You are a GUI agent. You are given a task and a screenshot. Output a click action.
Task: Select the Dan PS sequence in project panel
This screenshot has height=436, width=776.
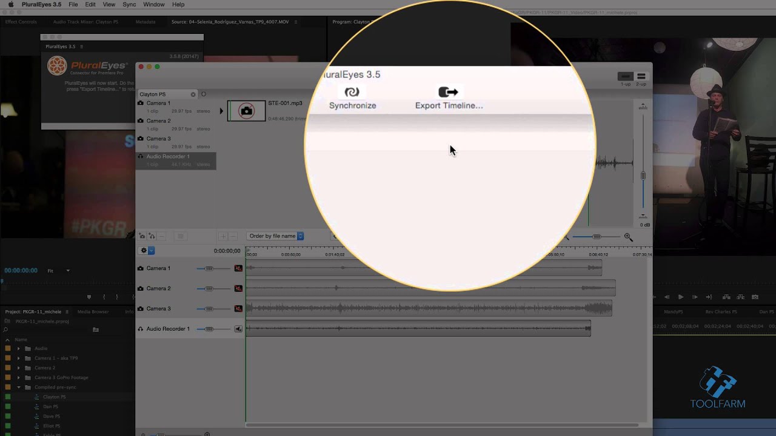click(51, 407)
